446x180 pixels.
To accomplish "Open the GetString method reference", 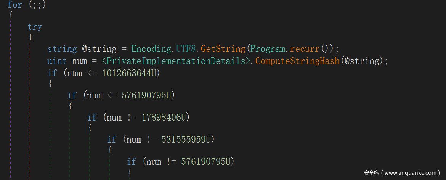I will [x=223, y=49].
